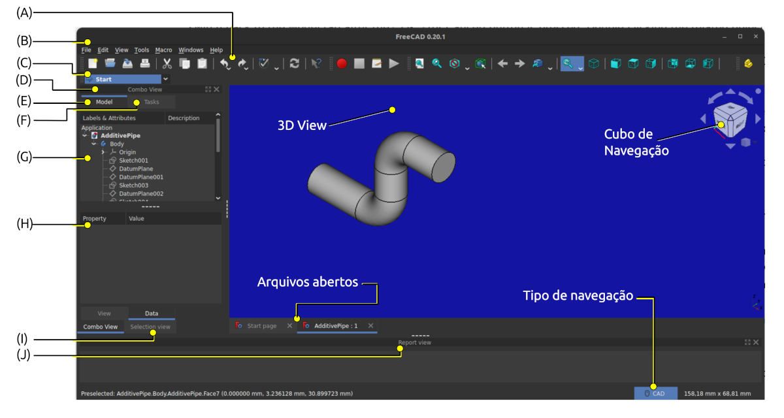This screenshot has width=784, height=418.
Task: Collapse the AdditivePipe document tree node
Action: tap(86, 135)
